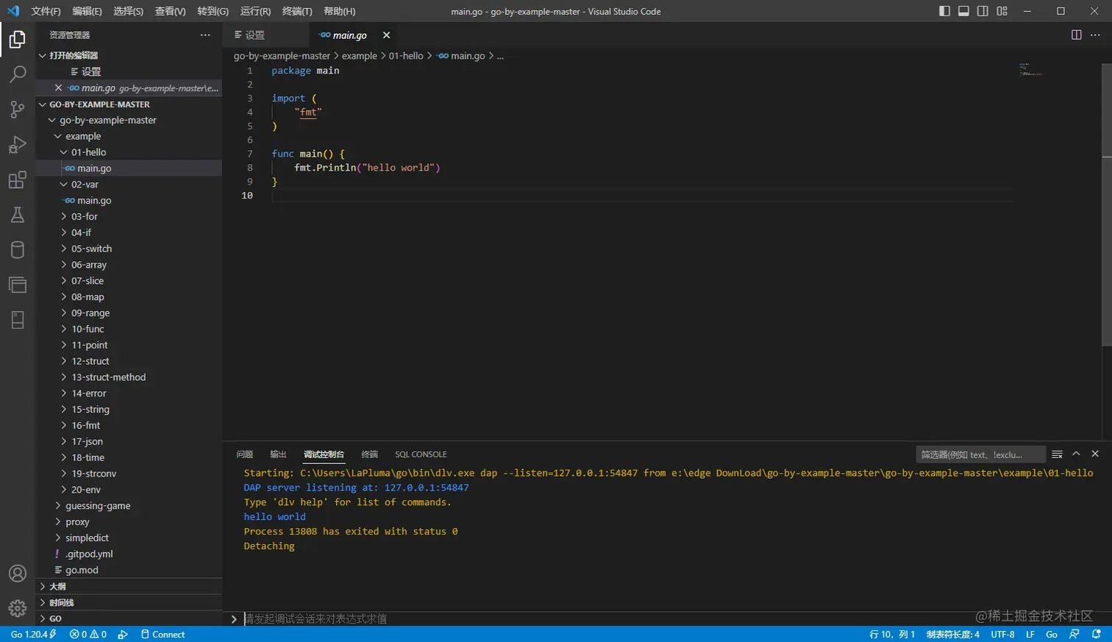Open the Accounts icon menu
This screenshot has height=642, width=1112.
[18, 574]
